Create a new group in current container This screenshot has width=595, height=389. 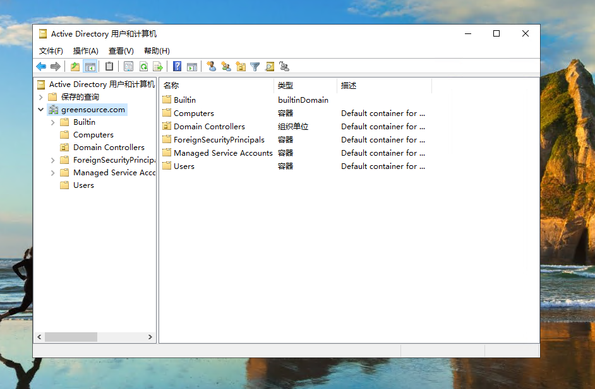(x=226, y=67)
